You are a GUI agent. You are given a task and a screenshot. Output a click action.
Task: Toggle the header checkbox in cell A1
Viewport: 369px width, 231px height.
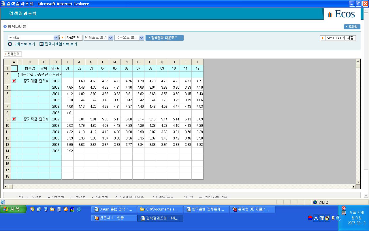coord(14,68)
